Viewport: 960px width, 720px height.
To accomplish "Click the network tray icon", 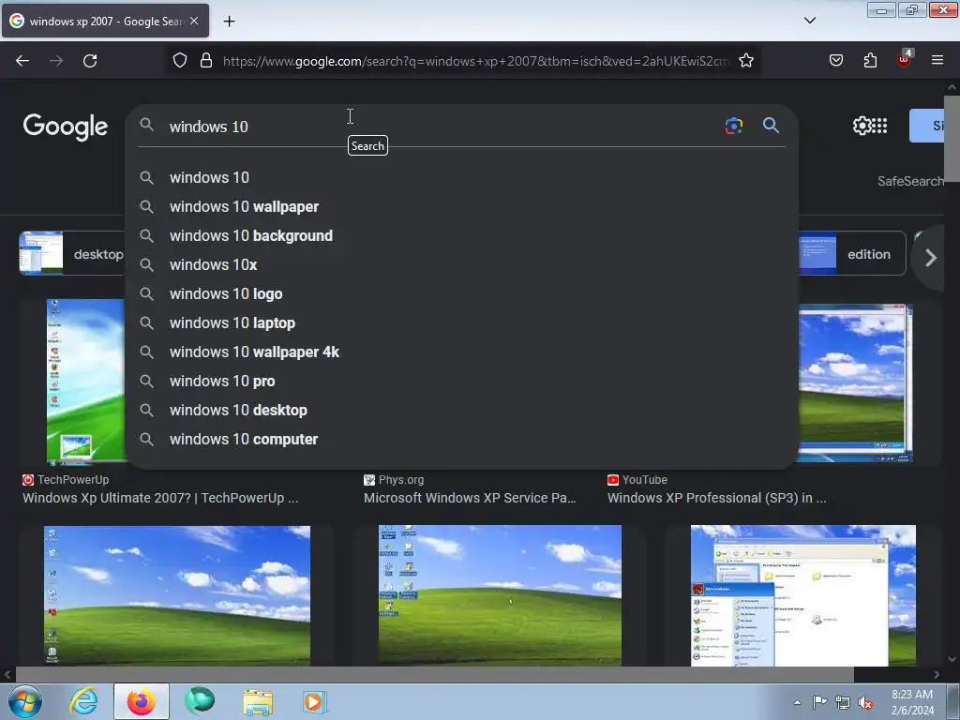I will [x=843, y=702].
